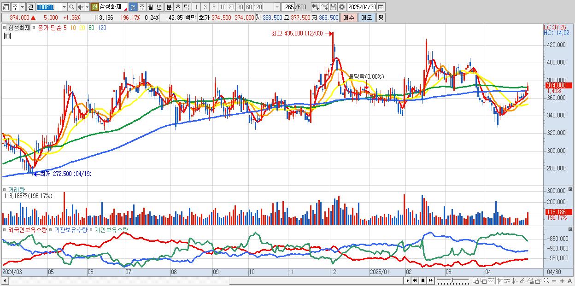Select the 월 monthly period tab

pos(151,7)
